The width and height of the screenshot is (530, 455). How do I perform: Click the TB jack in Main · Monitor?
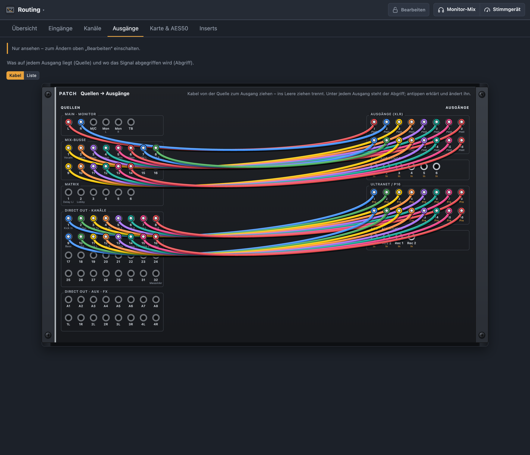[x=131, y=122]
